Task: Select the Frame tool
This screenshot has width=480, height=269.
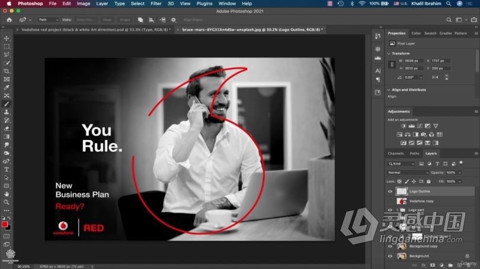Action: tap(7, 79)
